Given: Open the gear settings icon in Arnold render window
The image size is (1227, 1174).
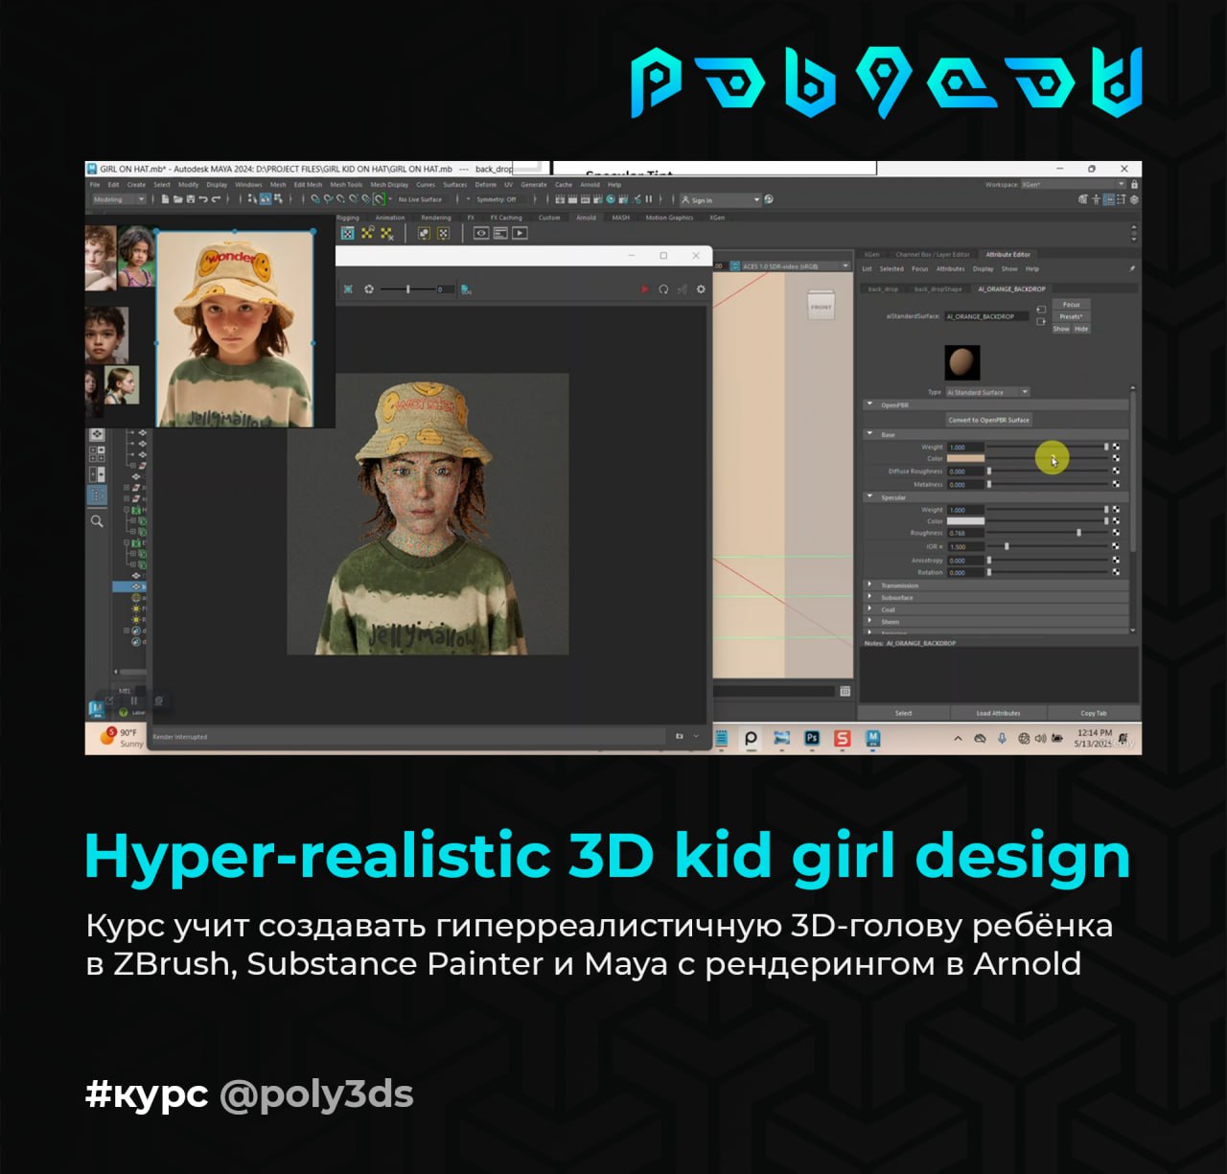Looking at the screenshot, I should coord(701,289).
